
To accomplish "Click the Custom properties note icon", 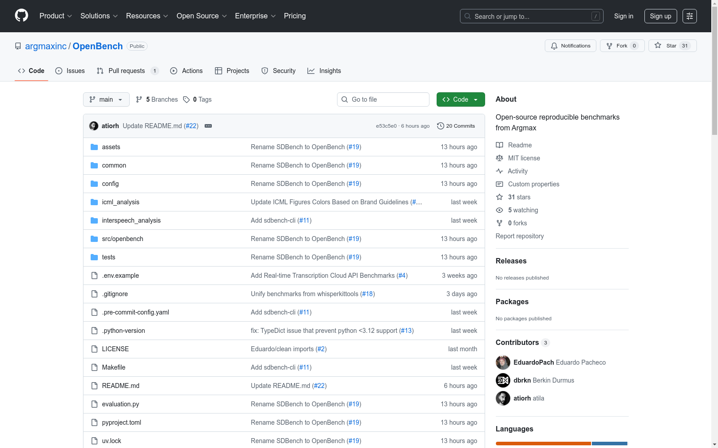I will click(x=499, y=184).
